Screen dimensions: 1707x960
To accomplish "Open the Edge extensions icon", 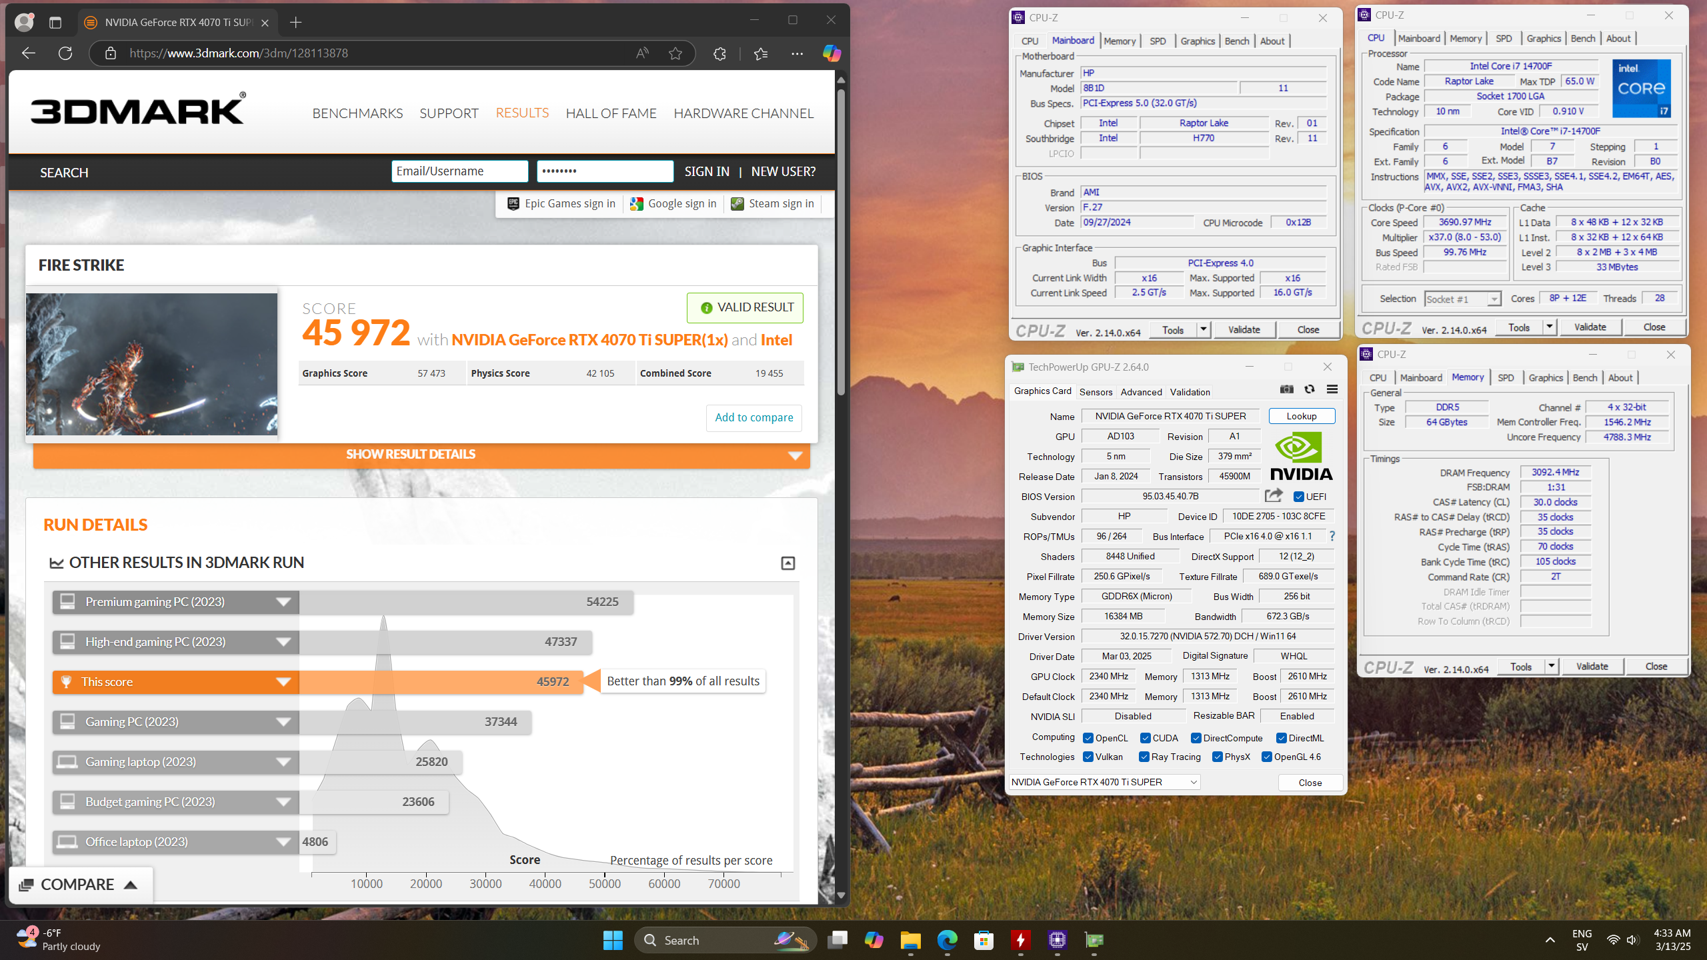I will tap(719, 53).
